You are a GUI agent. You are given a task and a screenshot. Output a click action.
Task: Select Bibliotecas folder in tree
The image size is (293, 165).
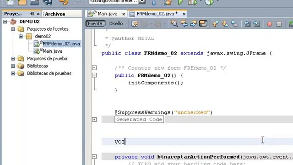click(x=38, y=66)
